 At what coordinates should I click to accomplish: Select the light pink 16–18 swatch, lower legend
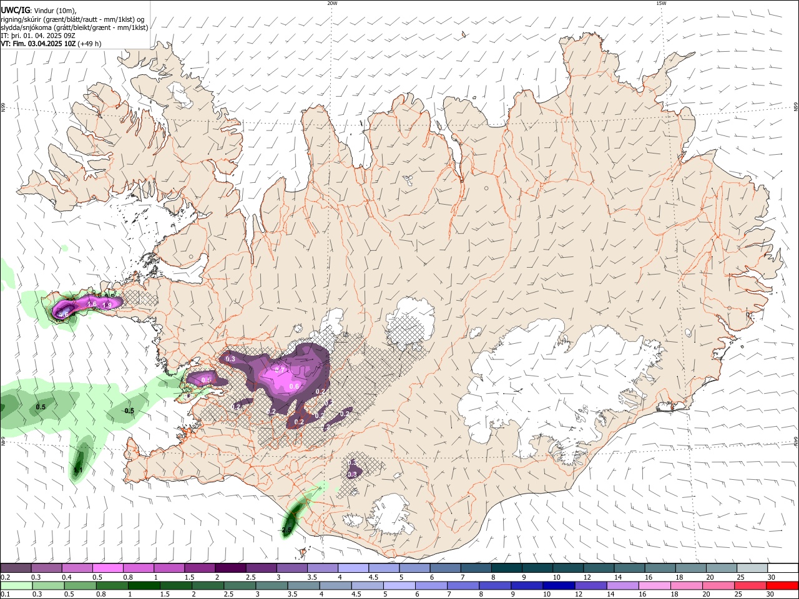coord(655,586)
